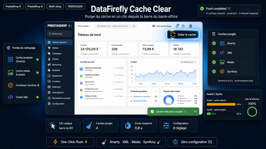Click the green Après cache propre bar
This screenshot has height=149, width=266.
(209, 114)
